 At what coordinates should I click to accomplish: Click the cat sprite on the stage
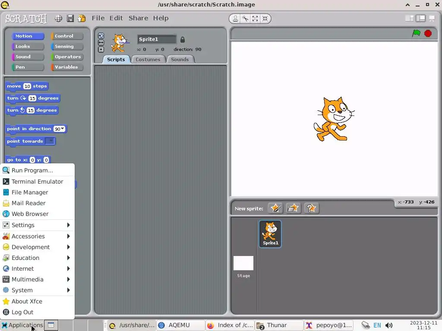pos(334,119)
